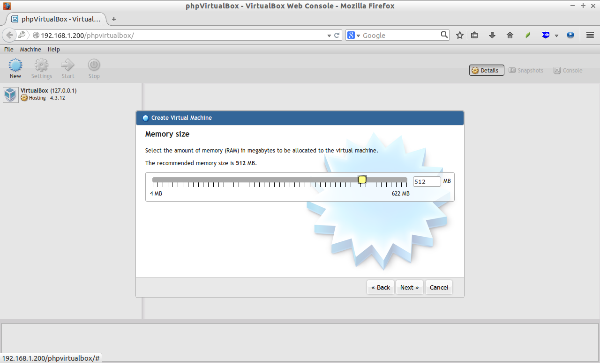
Task: Go to the Firefox home page icon
Action: click(x=510, y=35)
